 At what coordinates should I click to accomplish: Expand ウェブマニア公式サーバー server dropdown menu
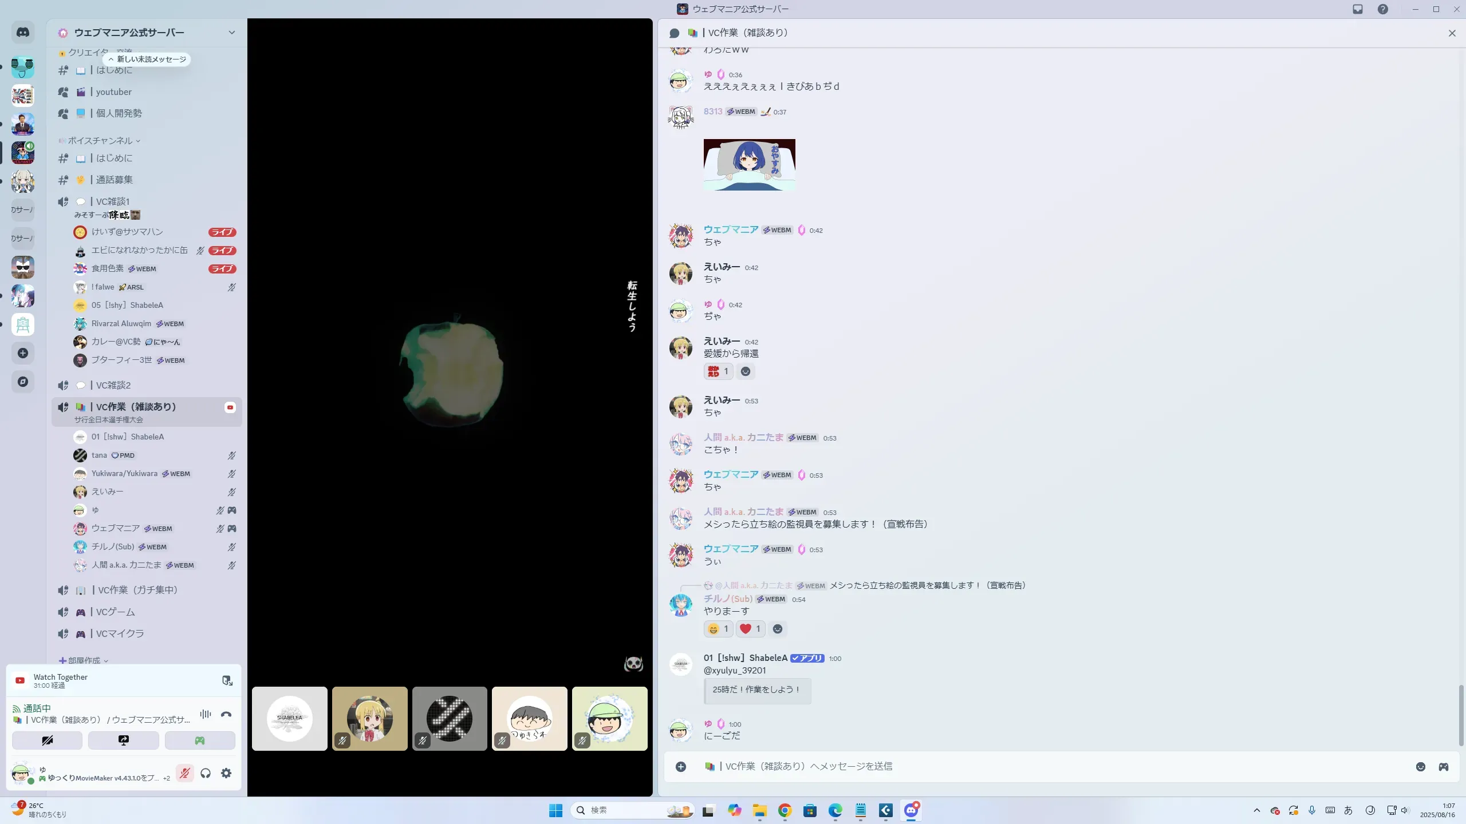[231, 33]
